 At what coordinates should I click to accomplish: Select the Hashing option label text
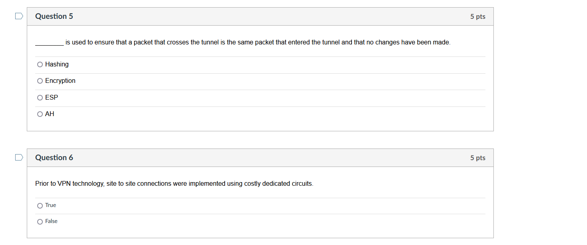tap(57, 64)
